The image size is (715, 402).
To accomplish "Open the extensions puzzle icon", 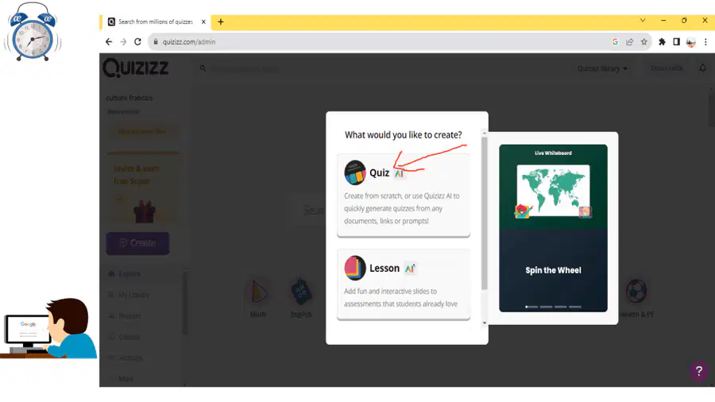I will point(662,42).
